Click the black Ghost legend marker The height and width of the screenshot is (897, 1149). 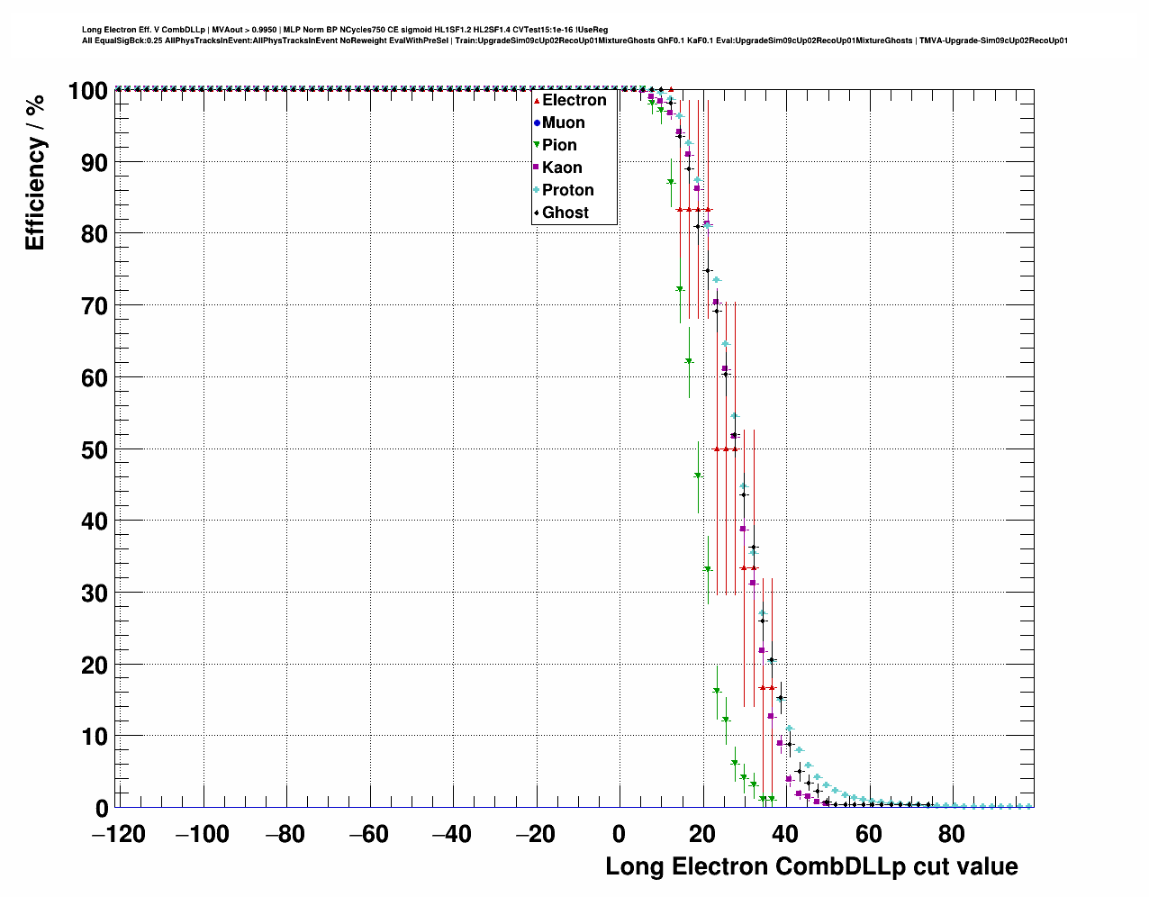coord(537,213)
